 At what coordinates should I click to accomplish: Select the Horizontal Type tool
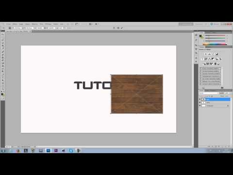coord(3,77)
